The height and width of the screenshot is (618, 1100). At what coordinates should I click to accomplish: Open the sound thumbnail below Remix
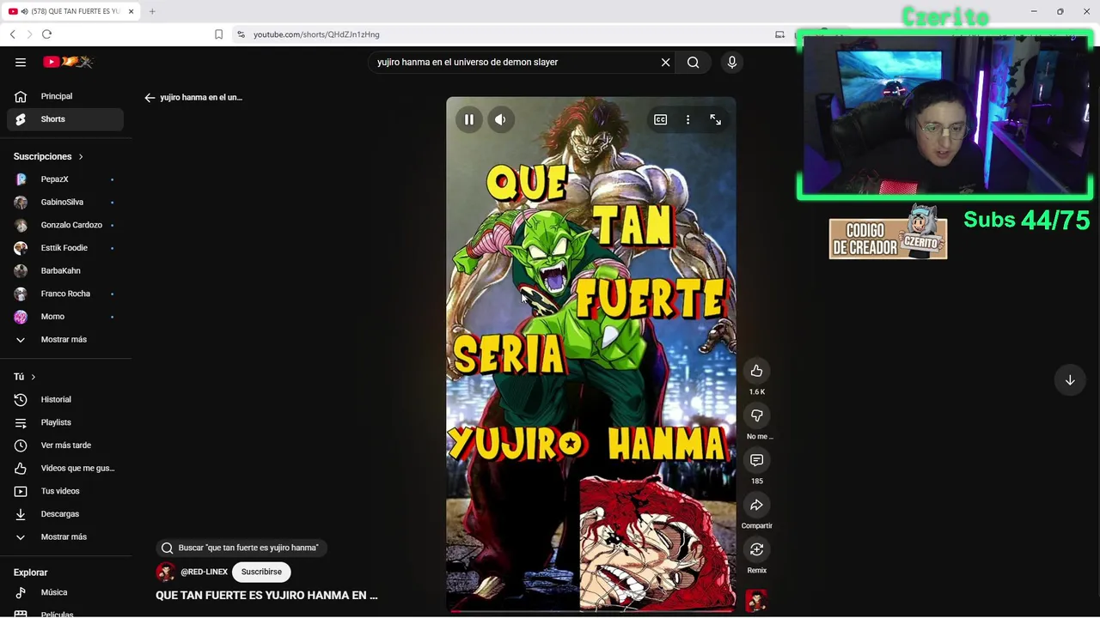tap(756, 601)
